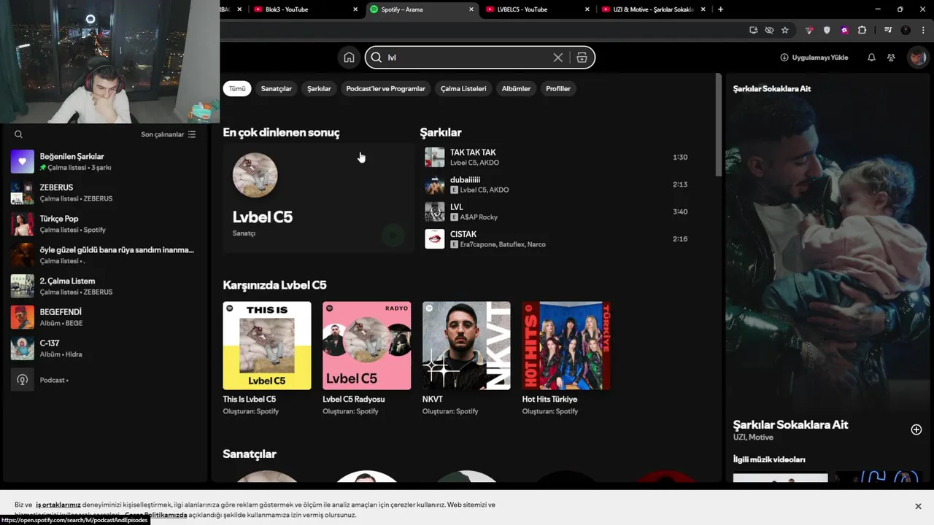The height and width of the screenshot is (525, 934).
Task: Select the dubaiiiiii song row
Action: pos(557,184)
